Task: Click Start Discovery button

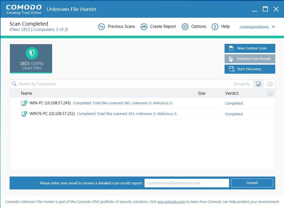Action: [x=250, y=69]
